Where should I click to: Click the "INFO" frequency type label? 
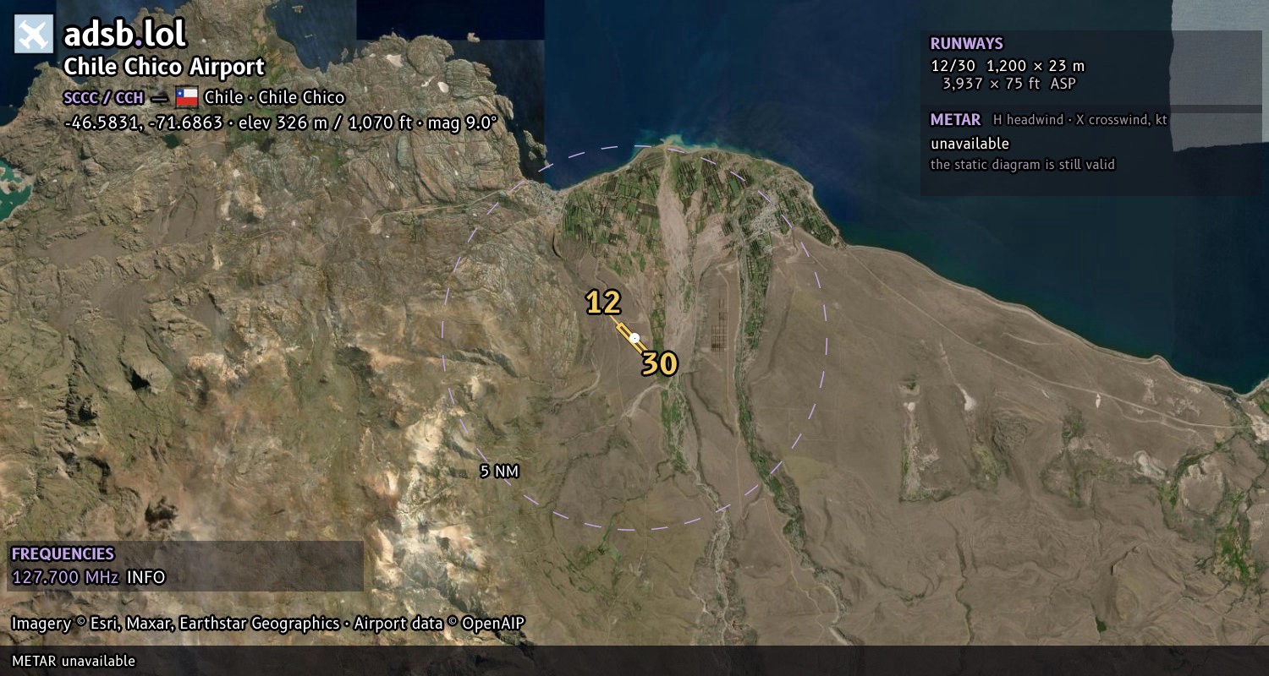pos(146,578)
